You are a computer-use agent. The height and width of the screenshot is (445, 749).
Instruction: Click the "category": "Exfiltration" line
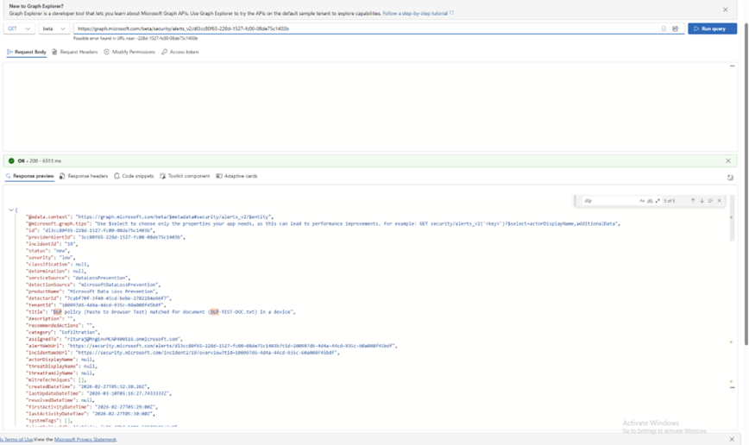[x=63, y=332]
